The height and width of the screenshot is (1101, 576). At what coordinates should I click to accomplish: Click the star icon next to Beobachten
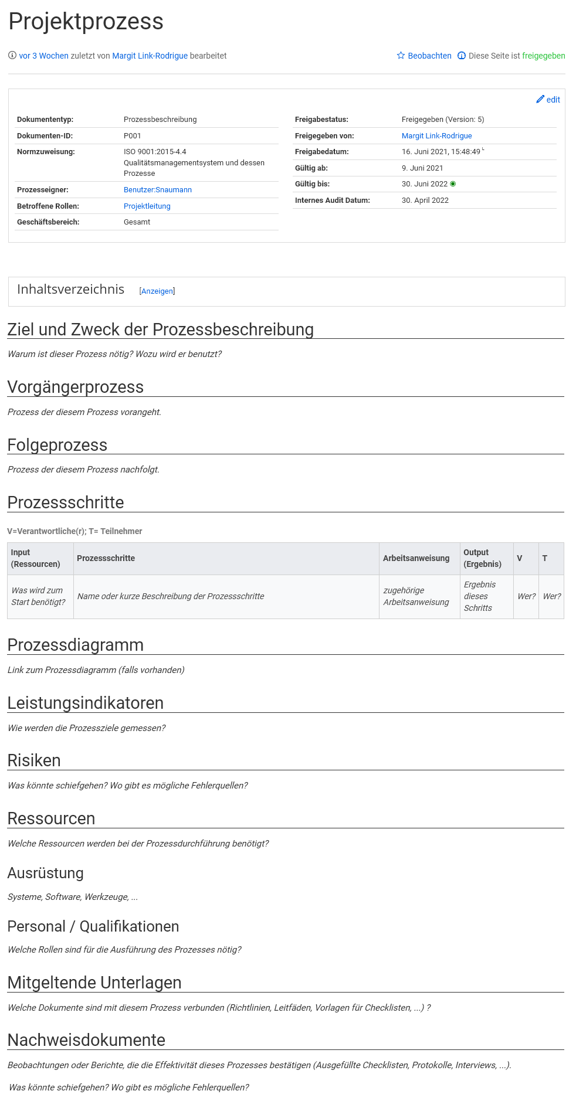tap(401, 56)
